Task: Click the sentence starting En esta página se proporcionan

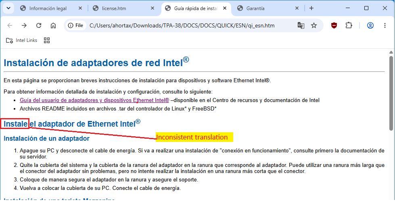Action: tap(137, 81)
